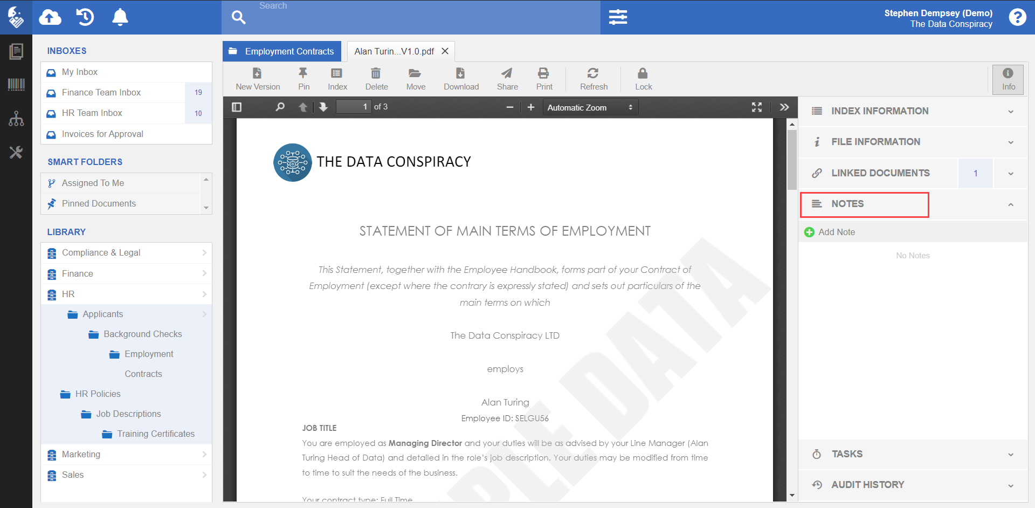Click the PDF page number field
This screenshot has height=508, width=1035.
coord(354,107)
